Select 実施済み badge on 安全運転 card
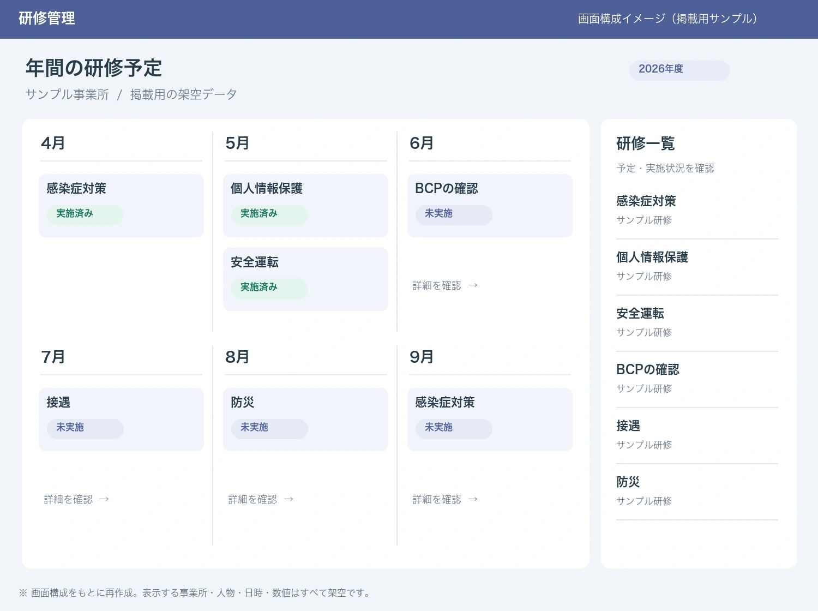This screenshot has height=611, width=818. click(x=269, y=288)
